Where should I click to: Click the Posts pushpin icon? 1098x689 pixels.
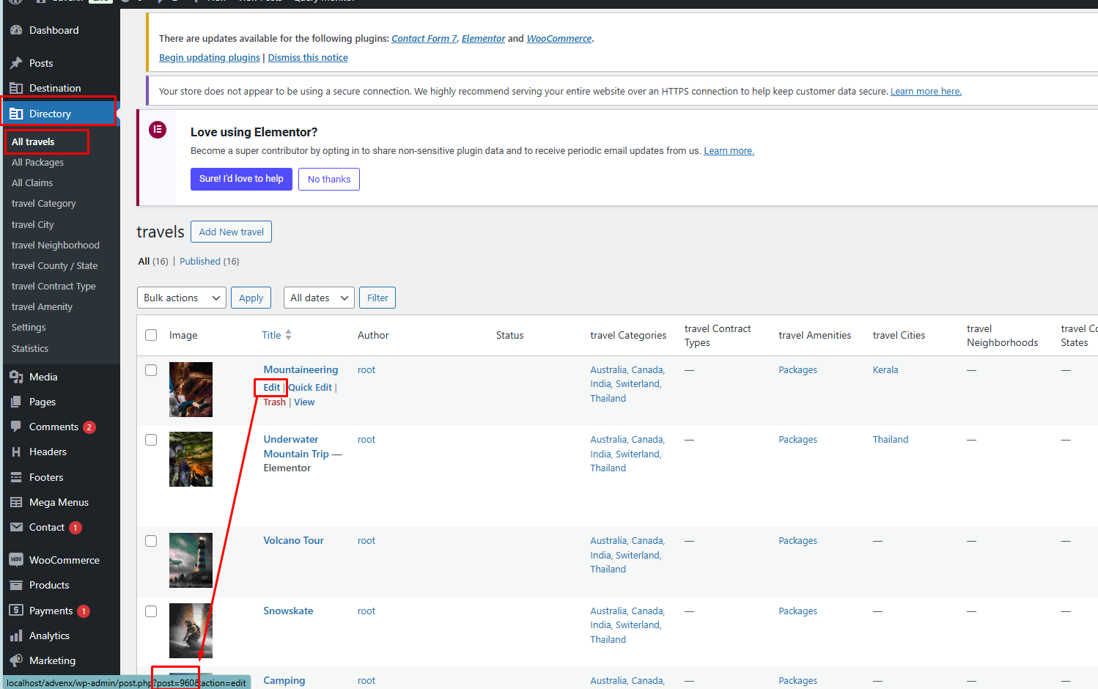[16, 63]
